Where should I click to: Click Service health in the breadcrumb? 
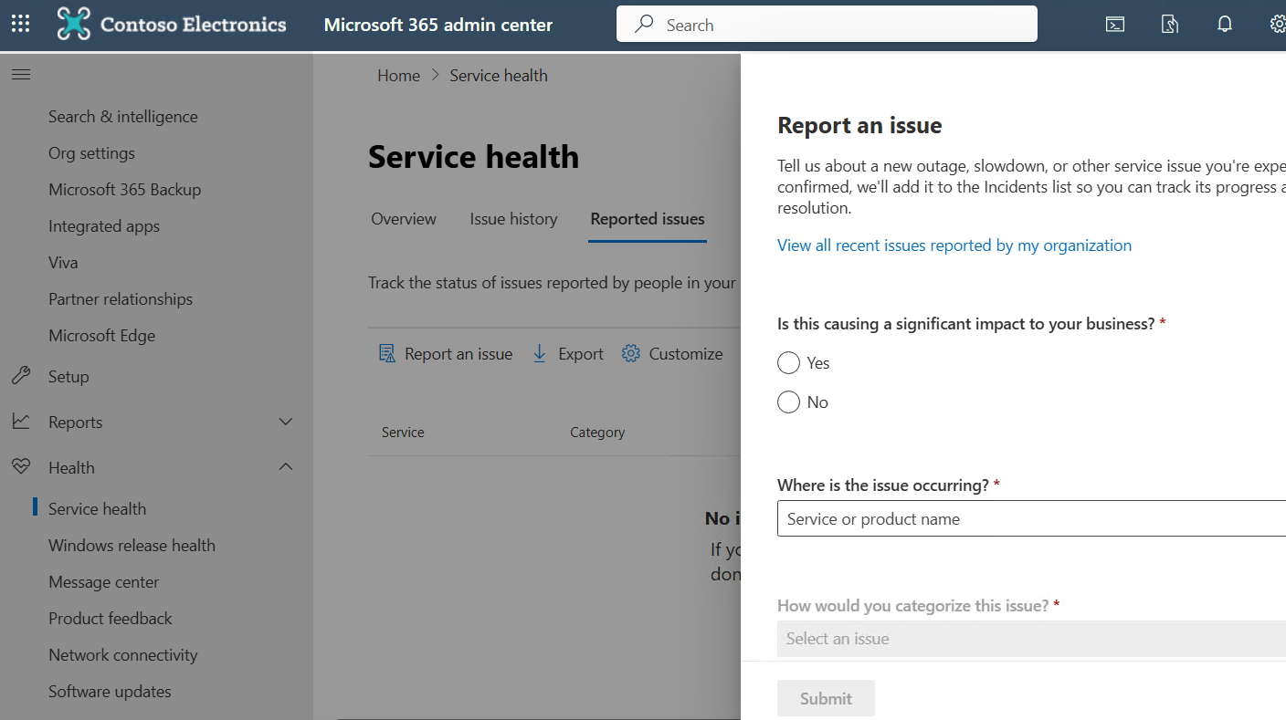pos(499,76)
